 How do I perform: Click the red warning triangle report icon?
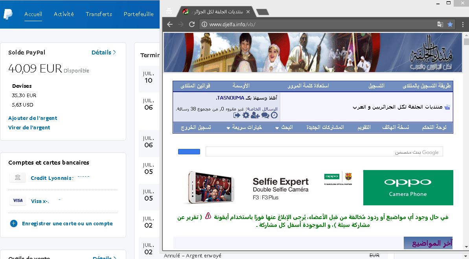tap(208, 216)
